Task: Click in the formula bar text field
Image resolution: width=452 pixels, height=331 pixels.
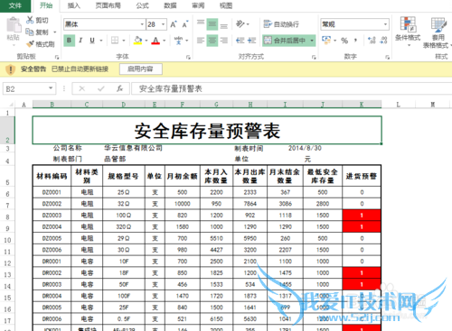Action: pos(292,88)
